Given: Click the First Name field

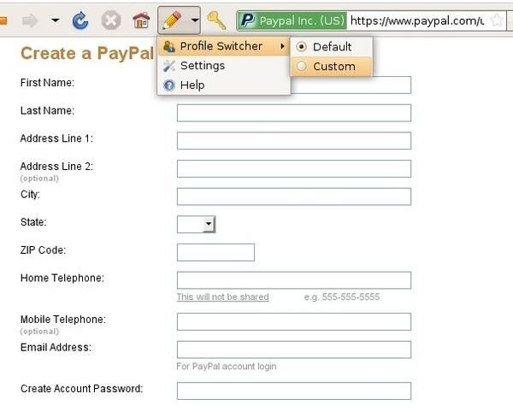Looking at the screenshot, I should (x=351, y=85).
